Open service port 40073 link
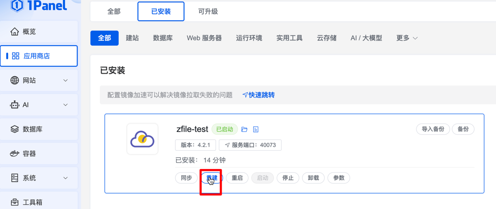The width and height of the screenshot is (496, 209). [x=250, y=145]
